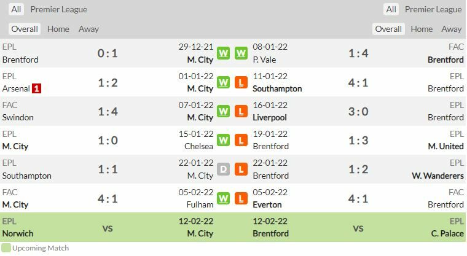Switch to Premier League tab in M. City's panel
This screenshot has width=467, height=256.
[59, 9]
